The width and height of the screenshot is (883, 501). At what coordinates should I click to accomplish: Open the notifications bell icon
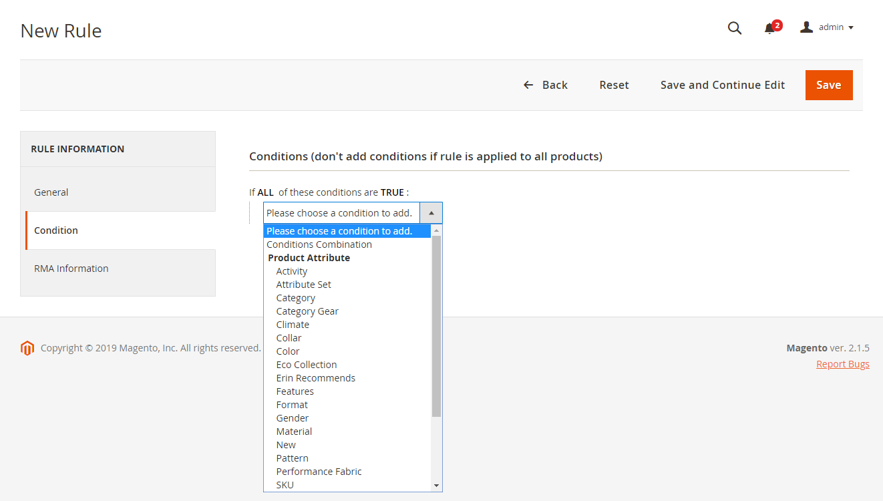point(770,28)
